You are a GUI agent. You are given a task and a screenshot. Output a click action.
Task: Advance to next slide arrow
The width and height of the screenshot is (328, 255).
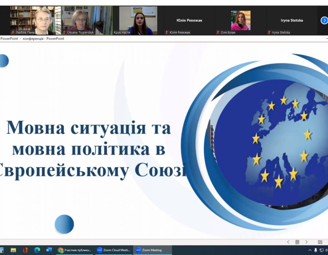(306, 242)
